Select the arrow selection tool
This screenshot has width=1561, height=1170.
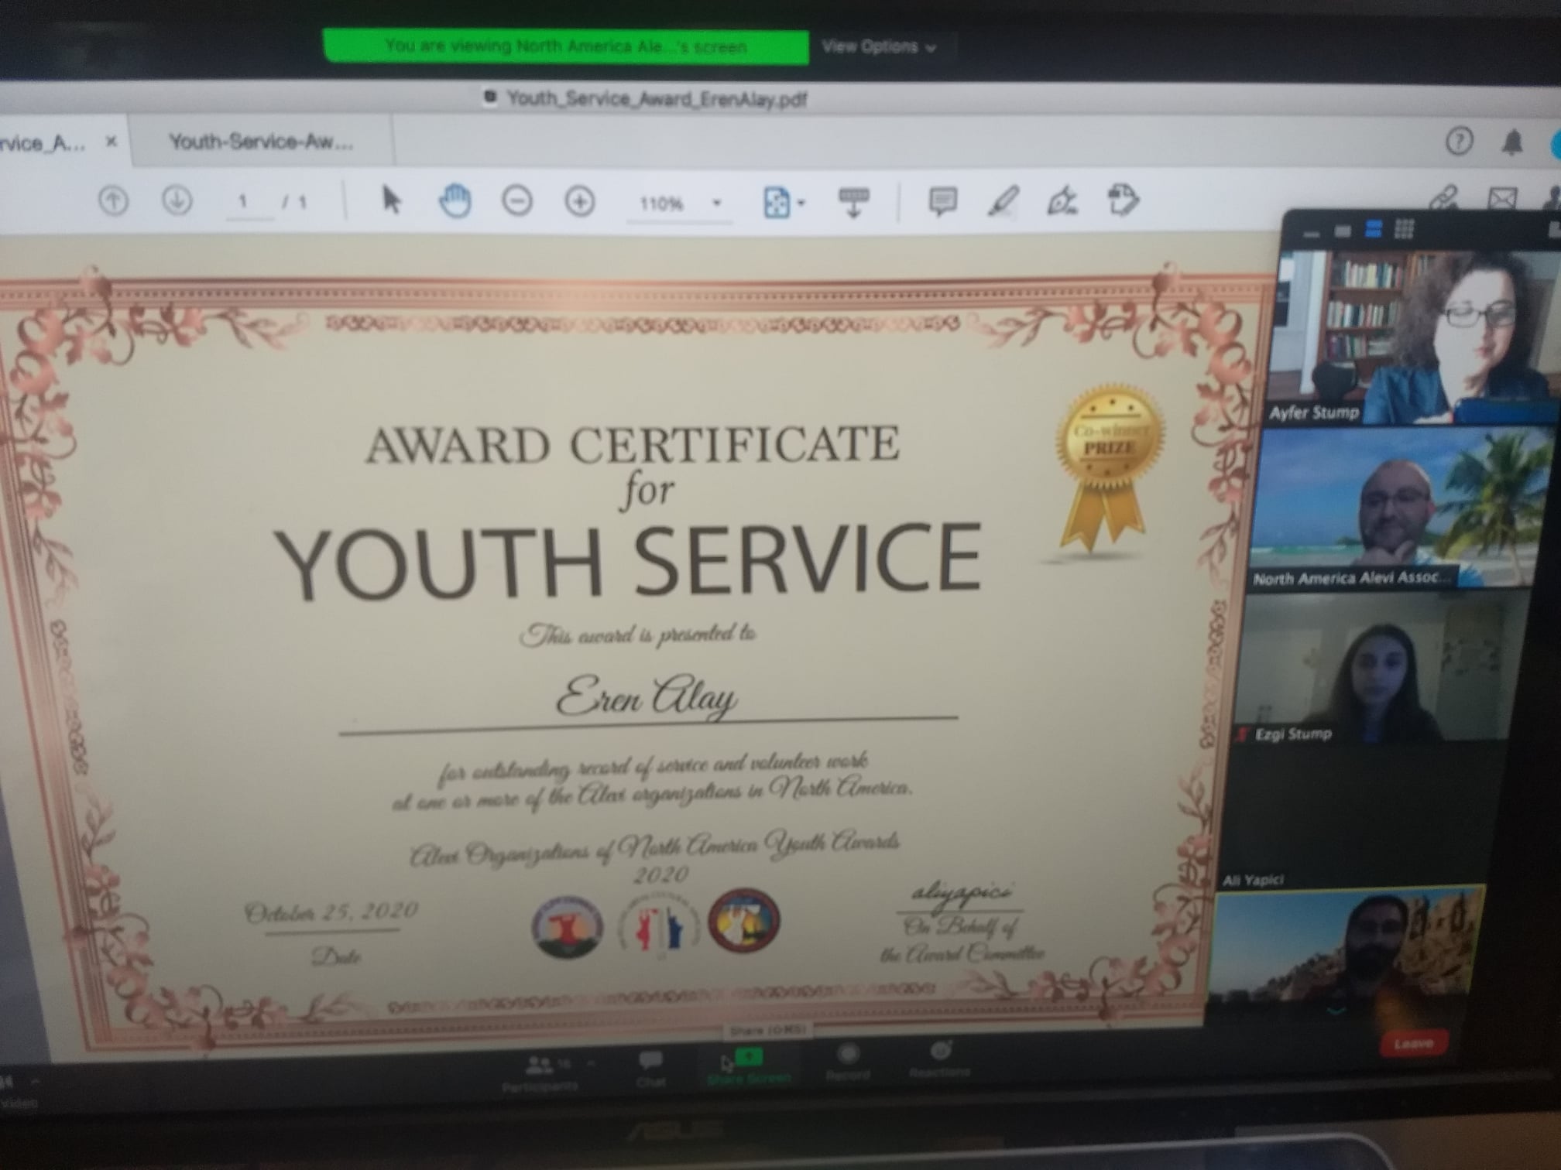point(391,200)
